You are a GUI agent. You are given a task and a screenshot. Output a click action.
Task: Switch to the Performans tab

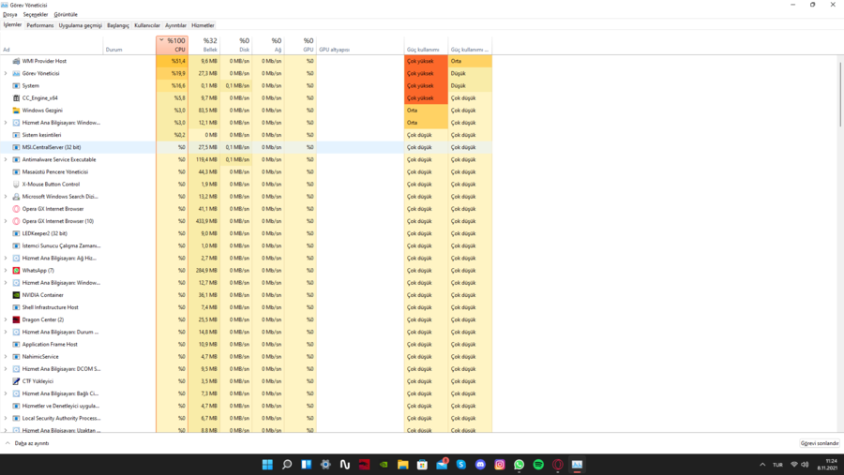click(40, 25)
